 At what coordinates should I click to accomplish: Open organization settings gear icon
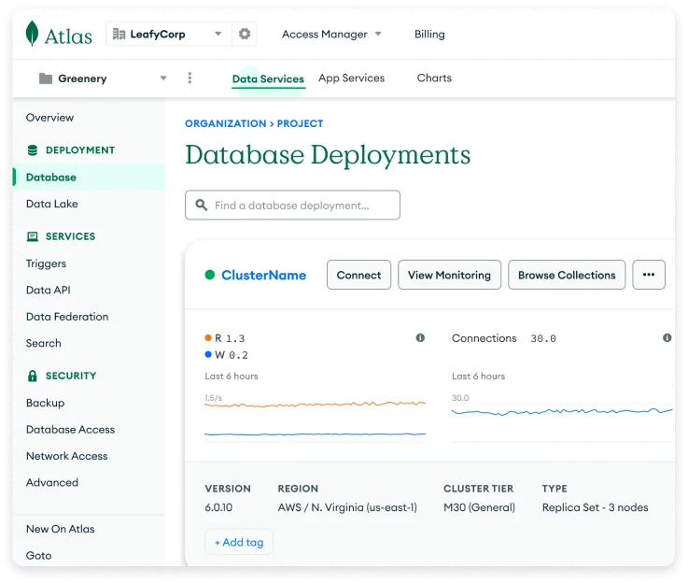point(245,34)
